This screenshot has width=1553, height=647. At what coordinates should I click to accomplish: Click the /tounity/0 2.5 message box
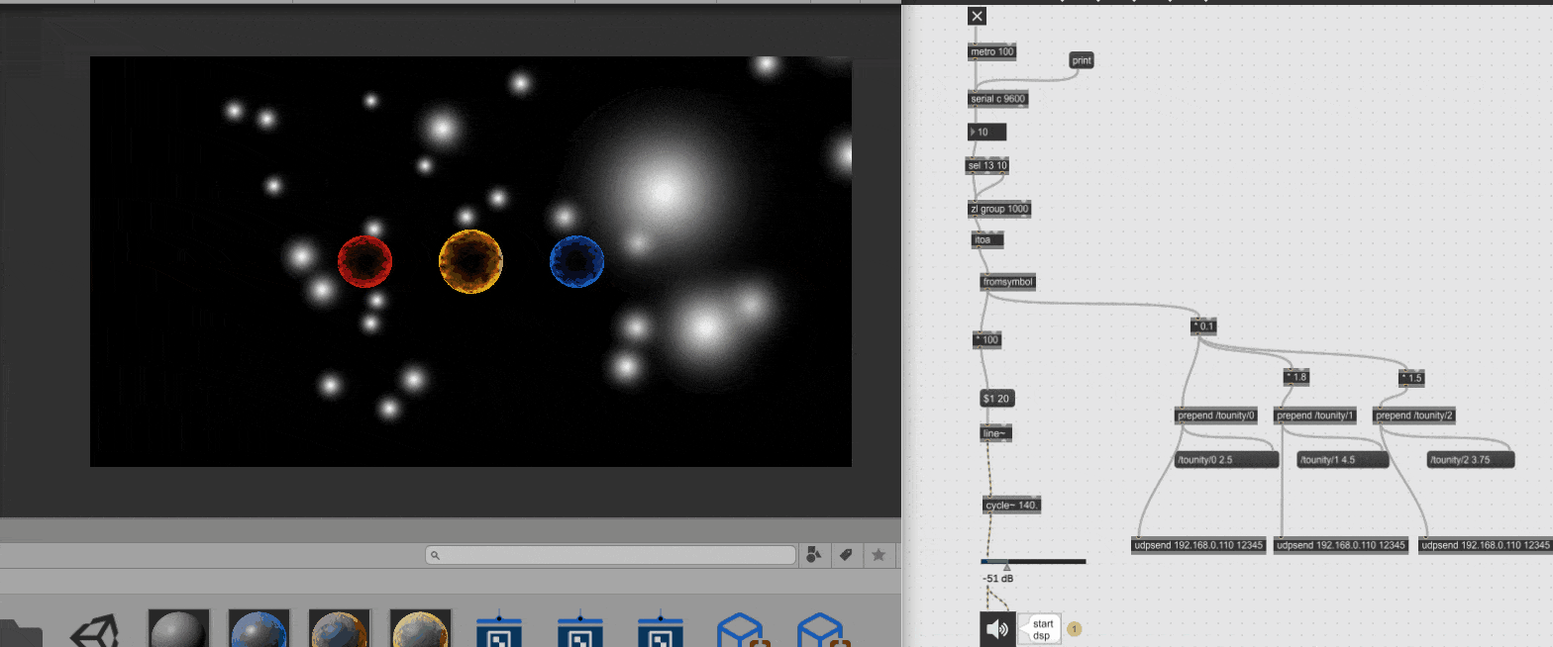coord(1226,460)
